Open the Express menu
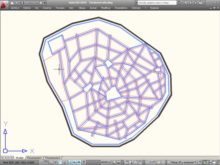This screenshot has width=220, height=165. click(x=154, y=8)
